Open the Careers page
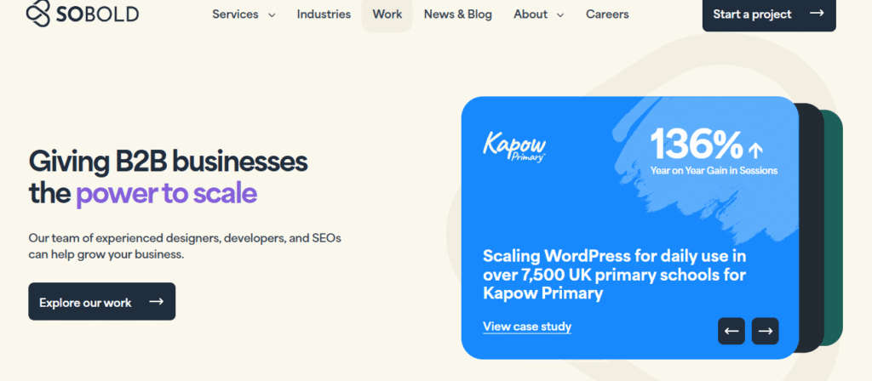 coord(607,14)
